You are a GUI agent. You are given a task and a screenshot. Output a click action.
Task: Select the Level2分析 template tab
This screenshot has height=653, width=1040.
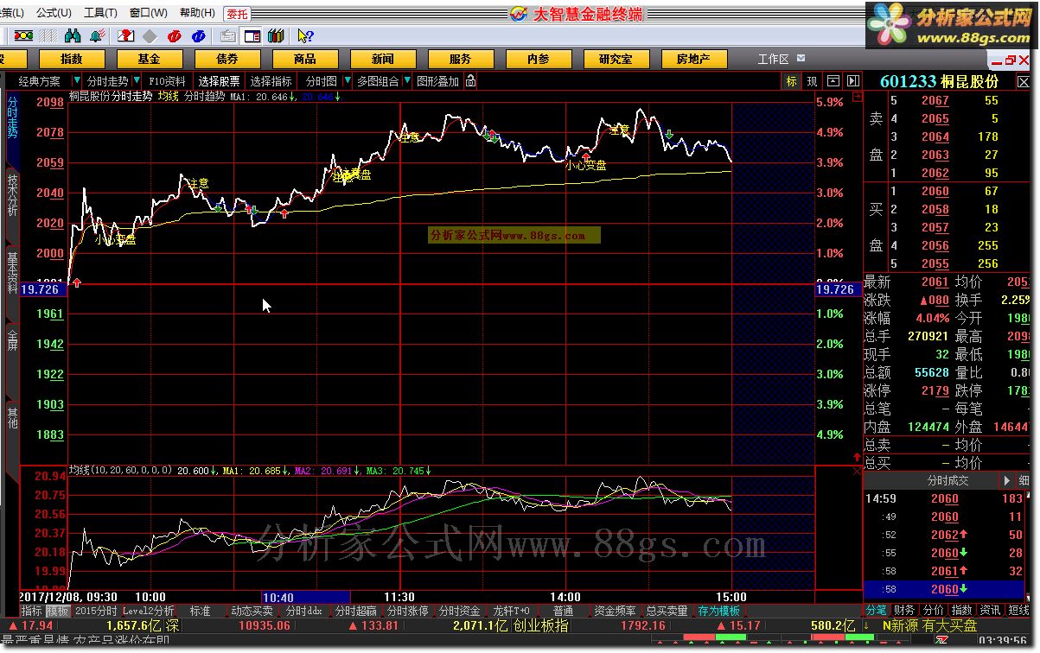click(148, 611)
